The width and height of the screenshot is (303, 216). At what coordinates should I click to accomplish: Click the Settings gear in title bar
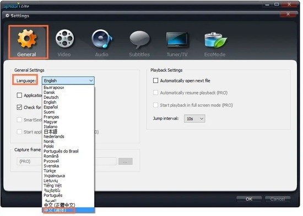click(x=7, y=15)
